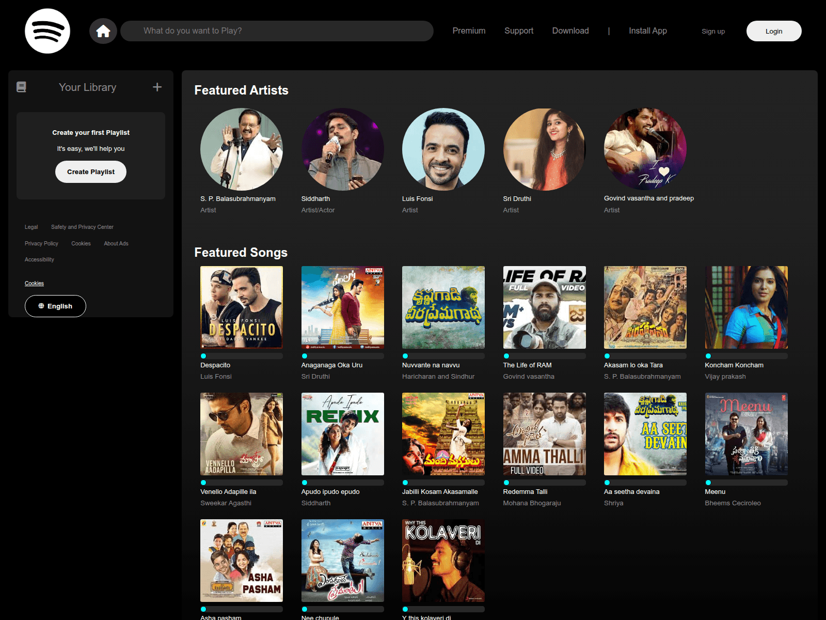Seek in Redemma Talli progress slider
Image resolution: width=826 pixels, height=620 pixels.
[545, 483]
